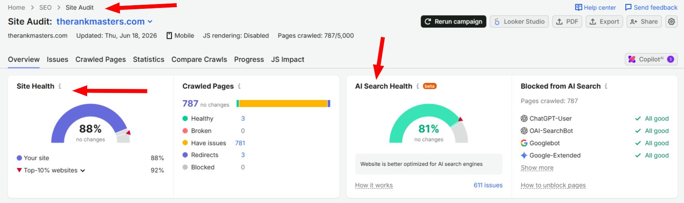Screen dimensions: 684x203
Task: Export report as PDF
Action: [x=567, y=22]
